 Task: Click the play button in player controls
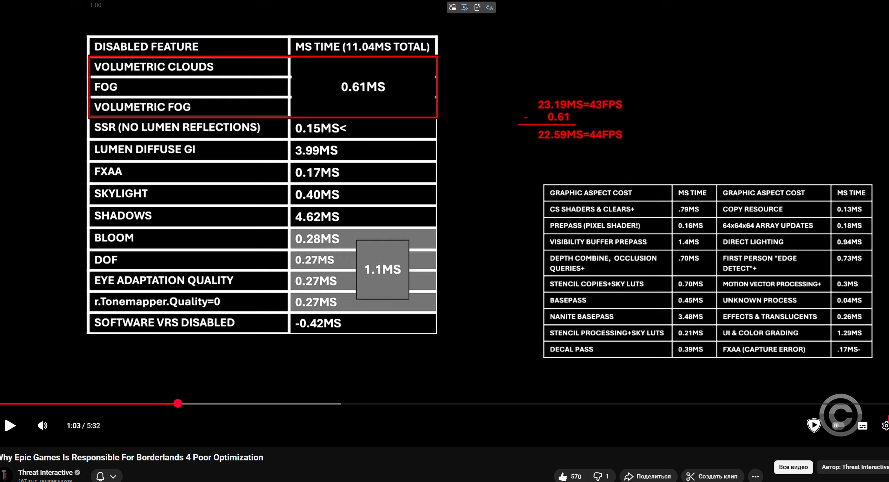pos(10,425)
